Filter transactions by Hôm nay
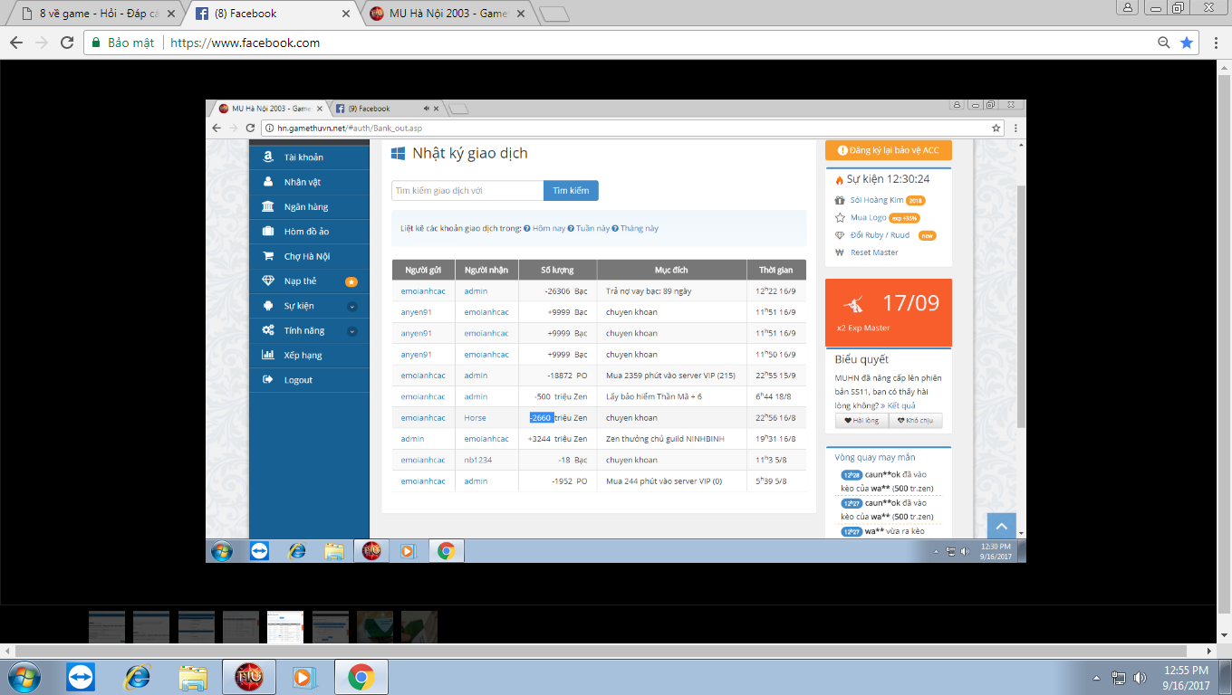1232x695 pixels. 548,228
